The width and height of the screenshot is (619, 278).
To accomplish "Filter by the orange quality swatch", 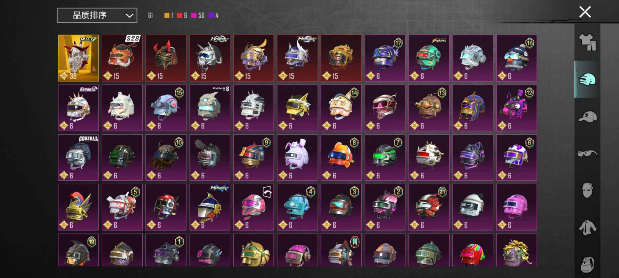I will (x=167, y=15).
